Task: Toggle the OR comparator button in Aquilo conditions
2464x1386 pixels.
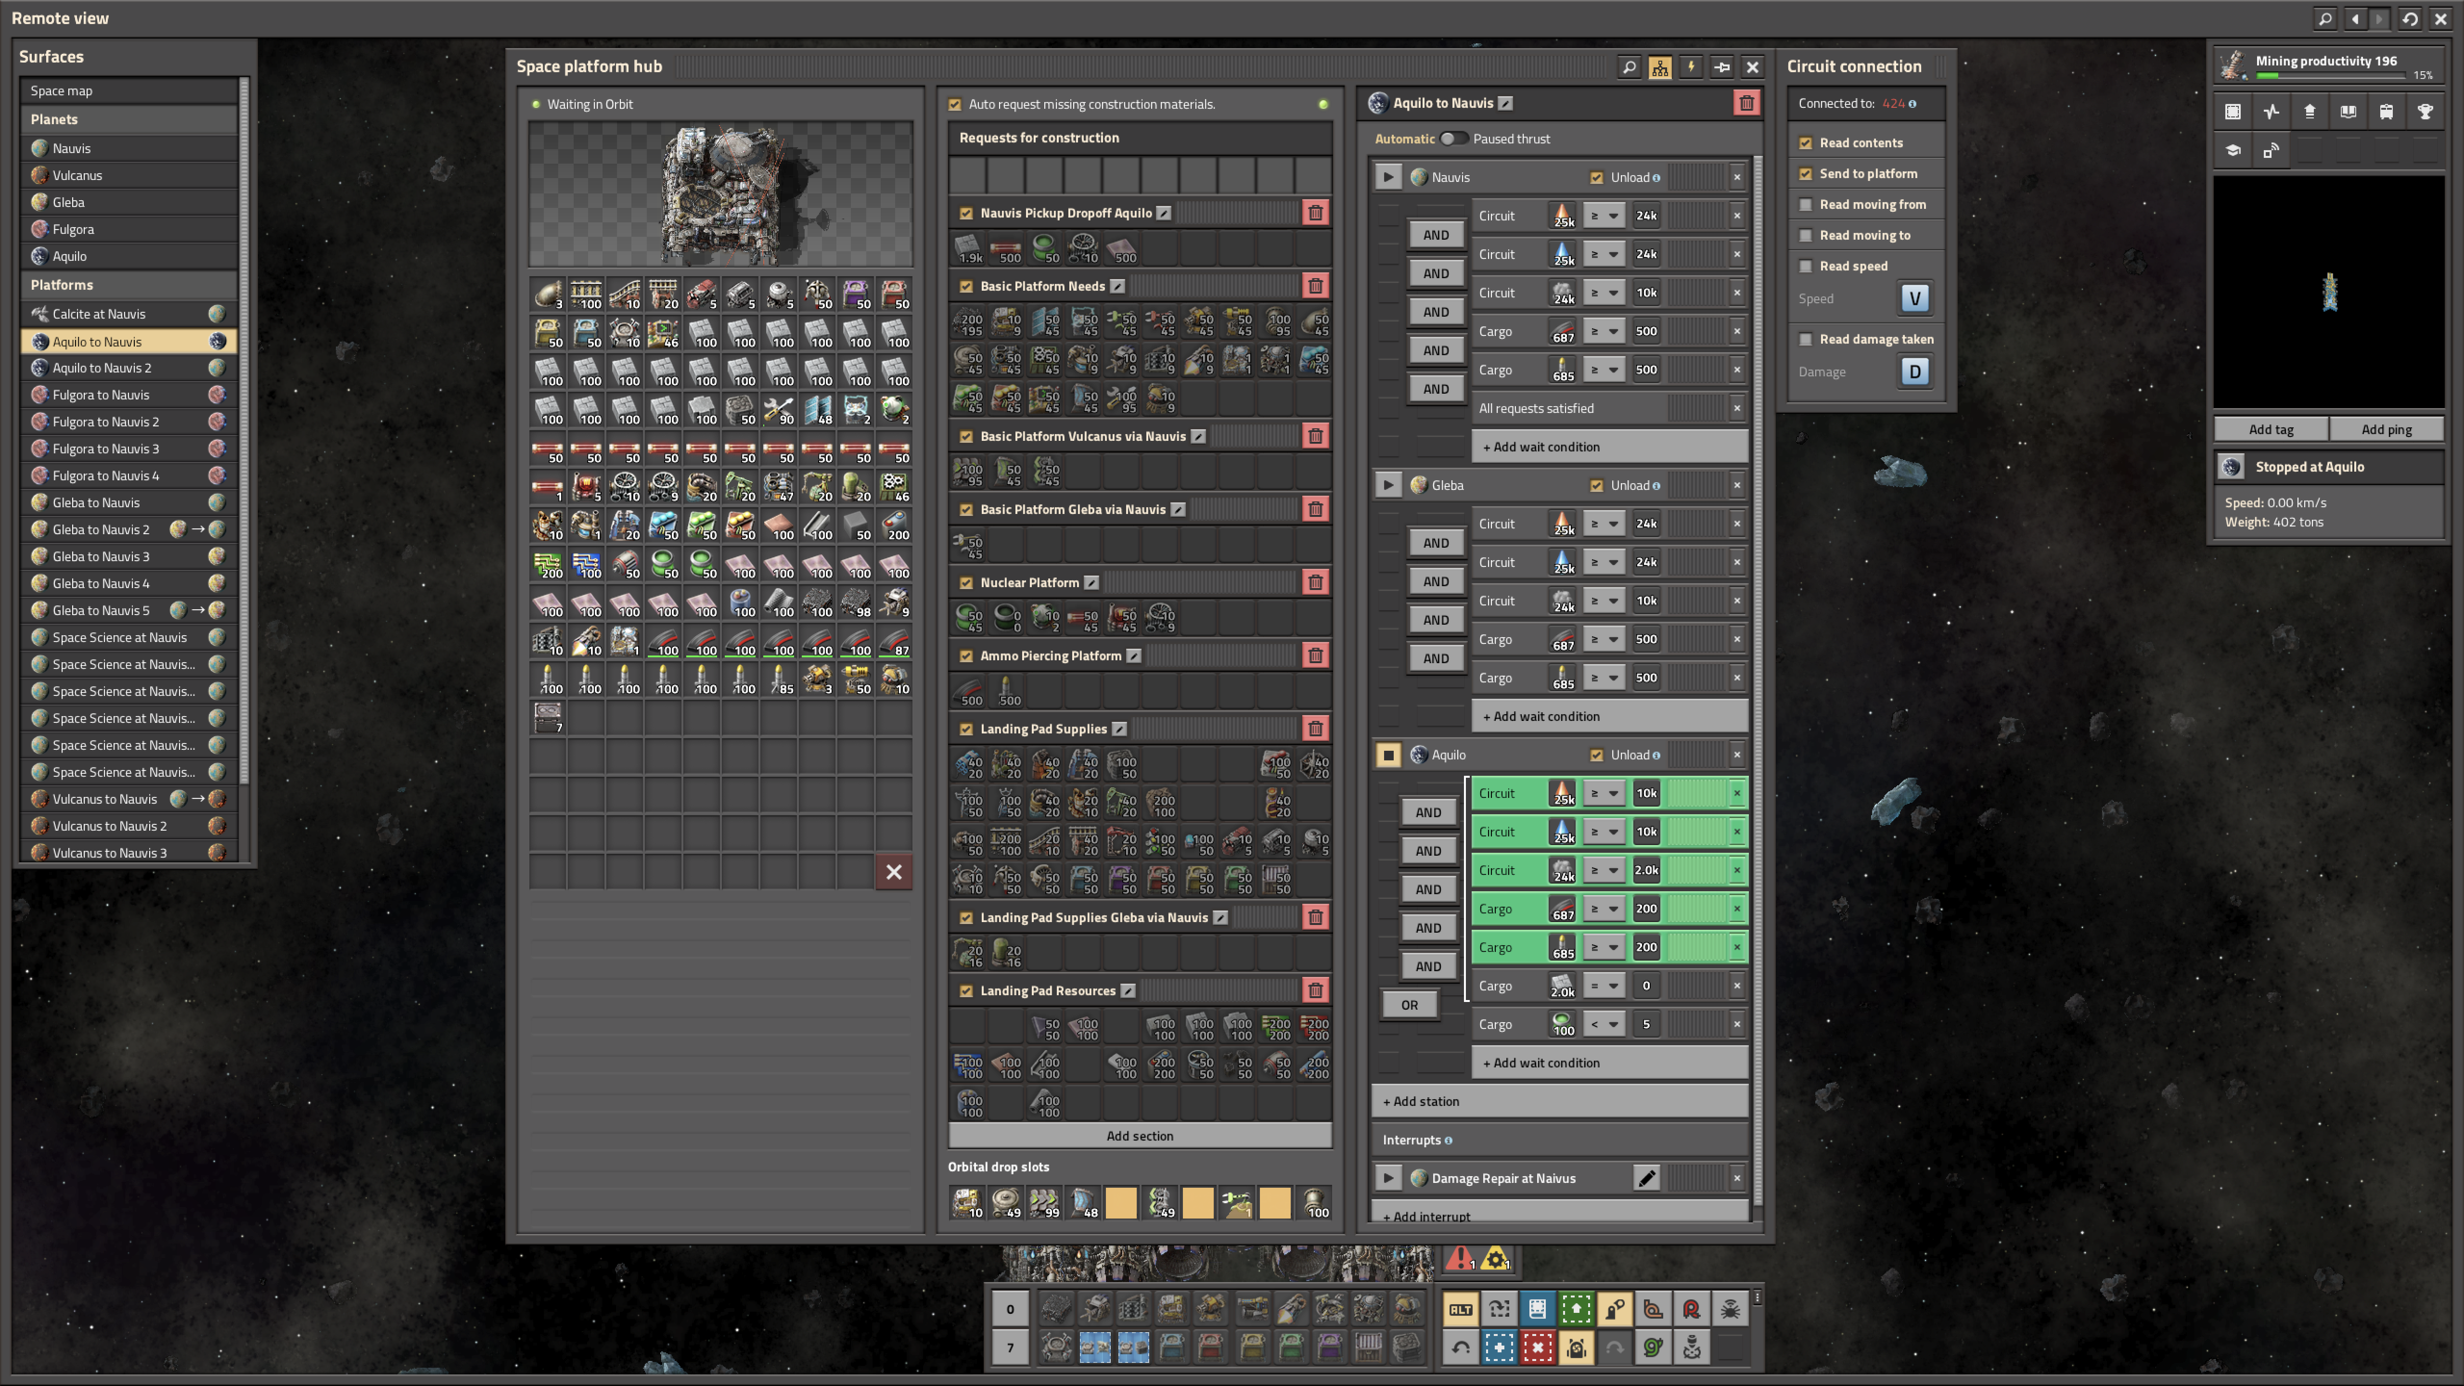Action: (x=1409, y=1005)
